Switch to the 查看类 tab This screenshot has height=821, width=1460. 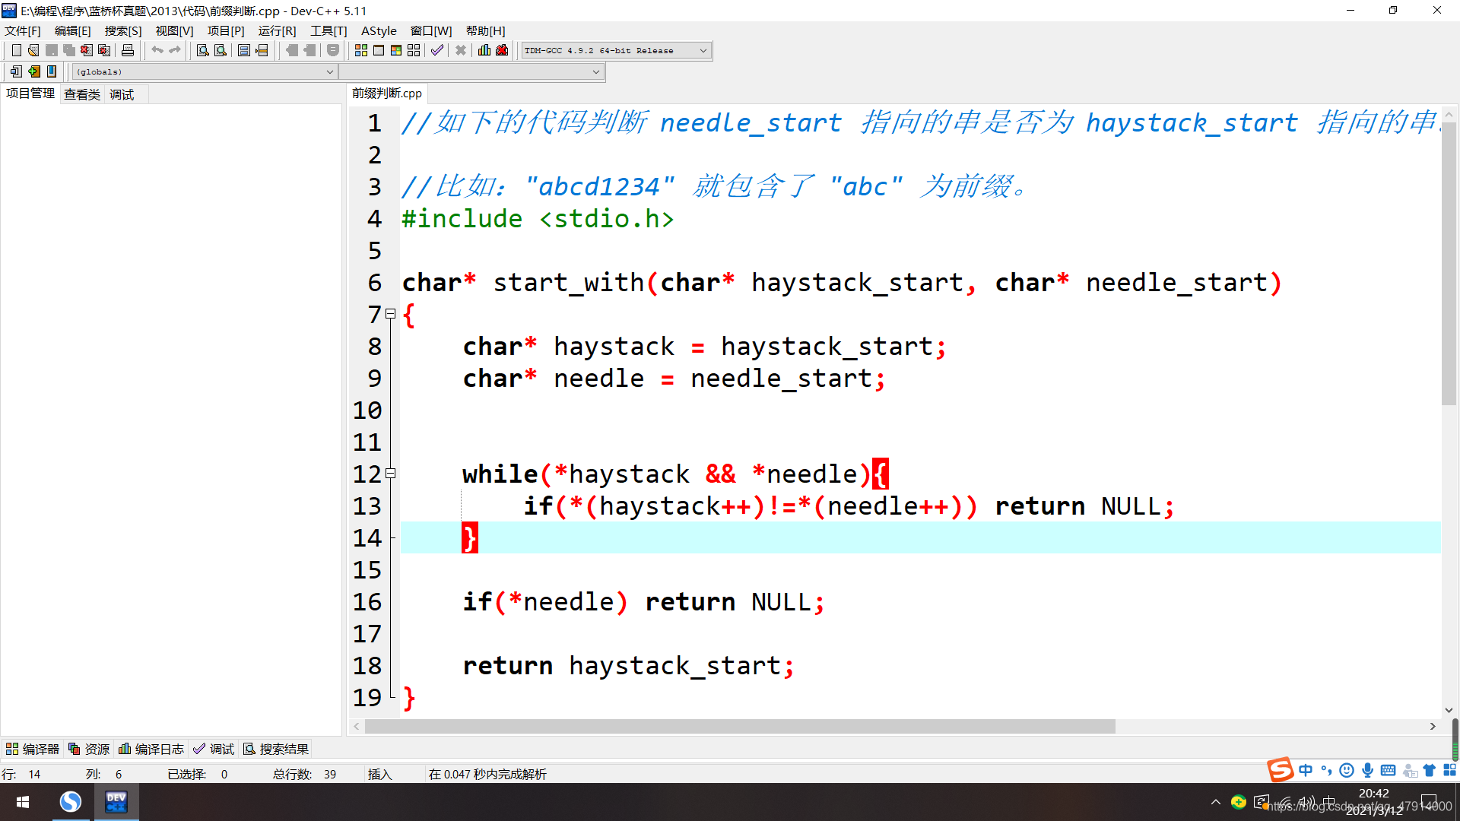(81, 94)
